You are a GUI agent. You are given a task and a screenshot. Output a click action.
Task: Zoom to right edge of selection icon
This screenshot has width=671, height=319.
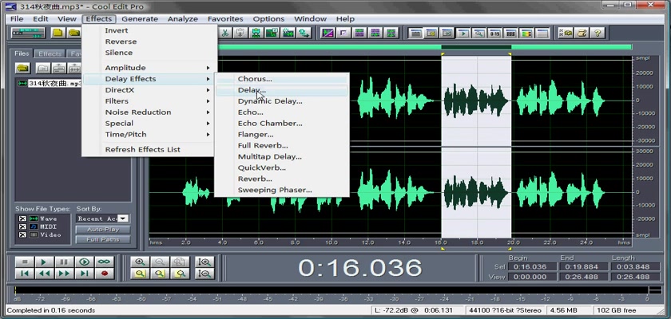point(180,274)
